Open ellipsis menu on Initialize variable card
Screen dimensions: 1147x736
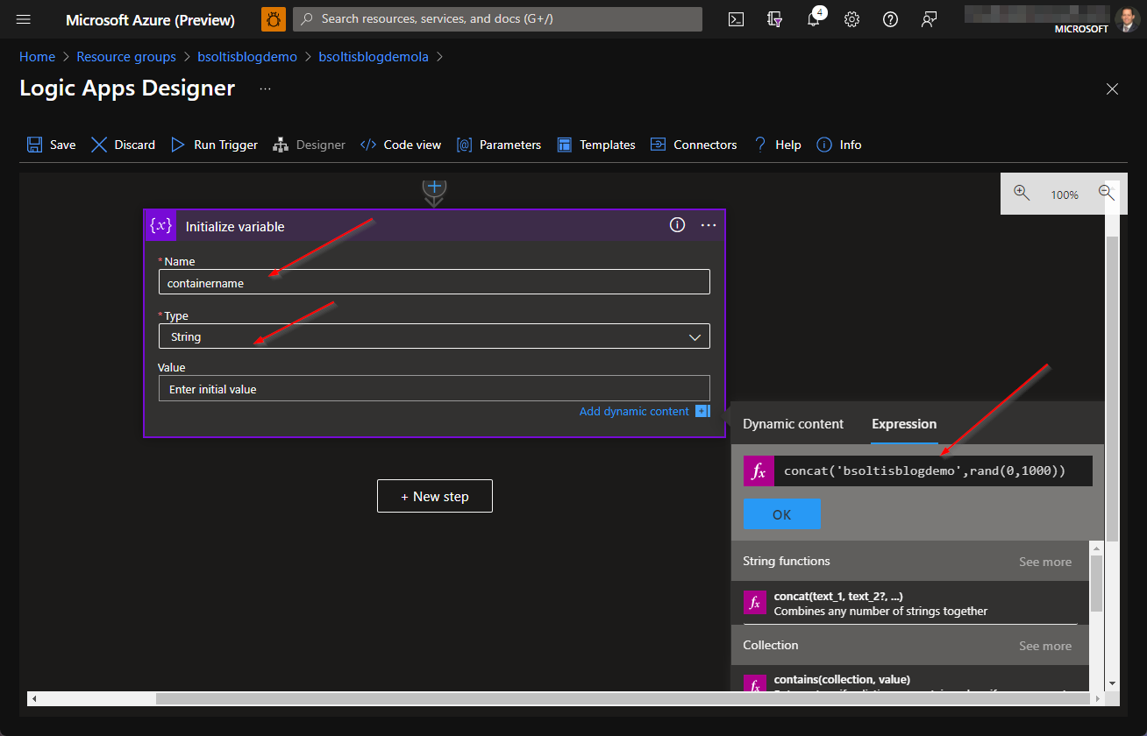coord(709,225)
